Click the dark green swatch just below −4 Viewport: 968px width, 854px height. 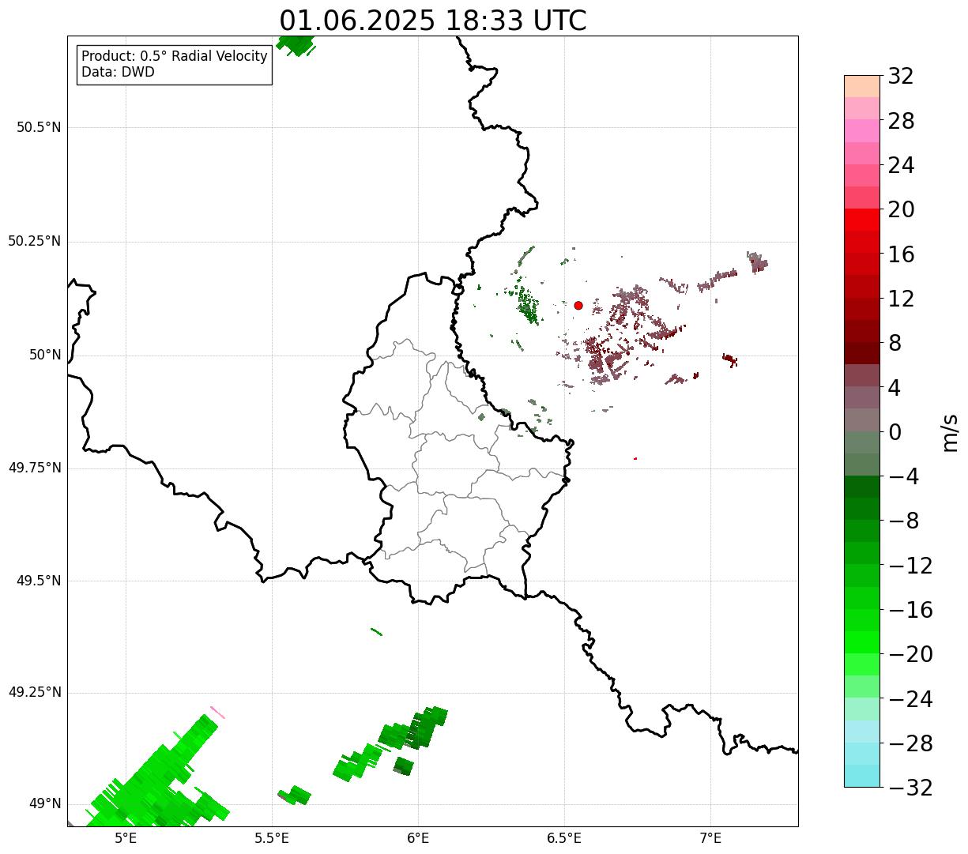pos(862,487)
